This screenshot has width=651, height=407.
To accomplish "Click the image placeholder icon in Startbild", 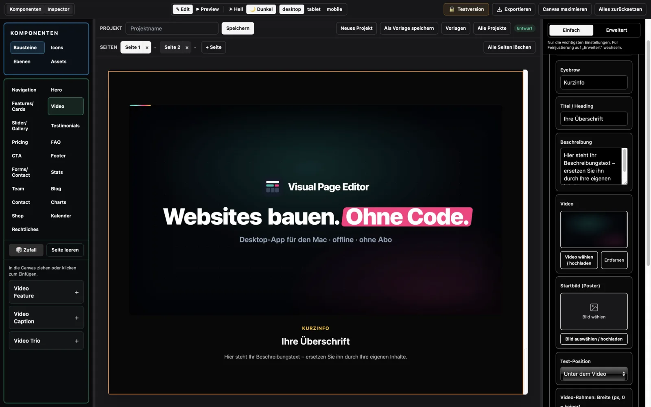I will coord(594,307).
